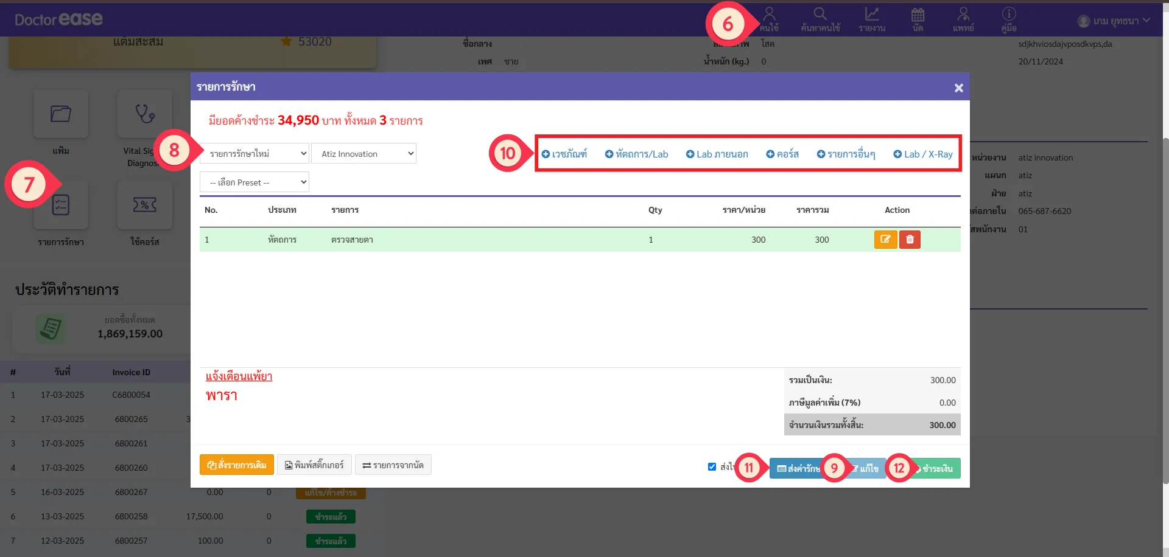Click the coupon icon for ใช้คอร์ส

pyautogui.click(x=145, y=206)
